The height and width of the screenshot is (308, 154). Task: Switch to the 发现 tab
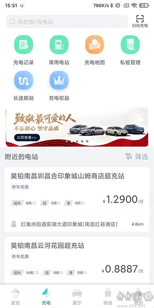point(15,296)
